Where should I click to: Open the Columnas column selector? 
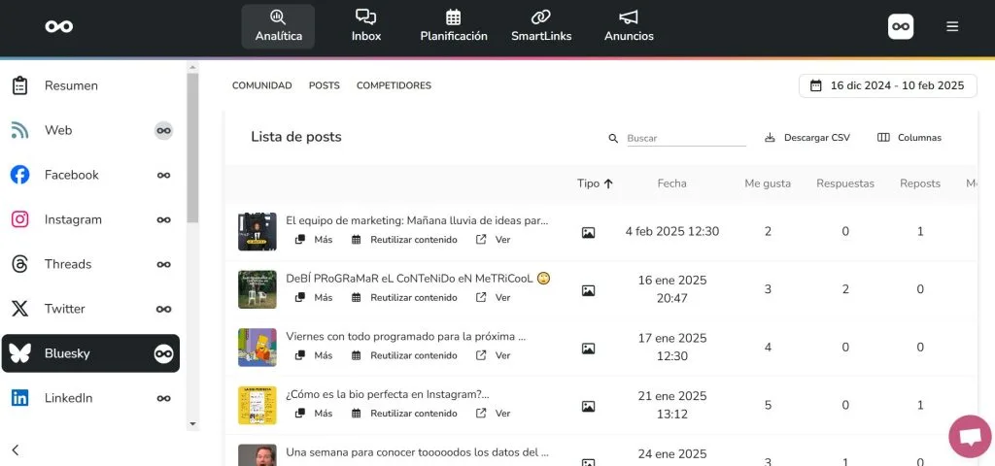tap(909, 138)
